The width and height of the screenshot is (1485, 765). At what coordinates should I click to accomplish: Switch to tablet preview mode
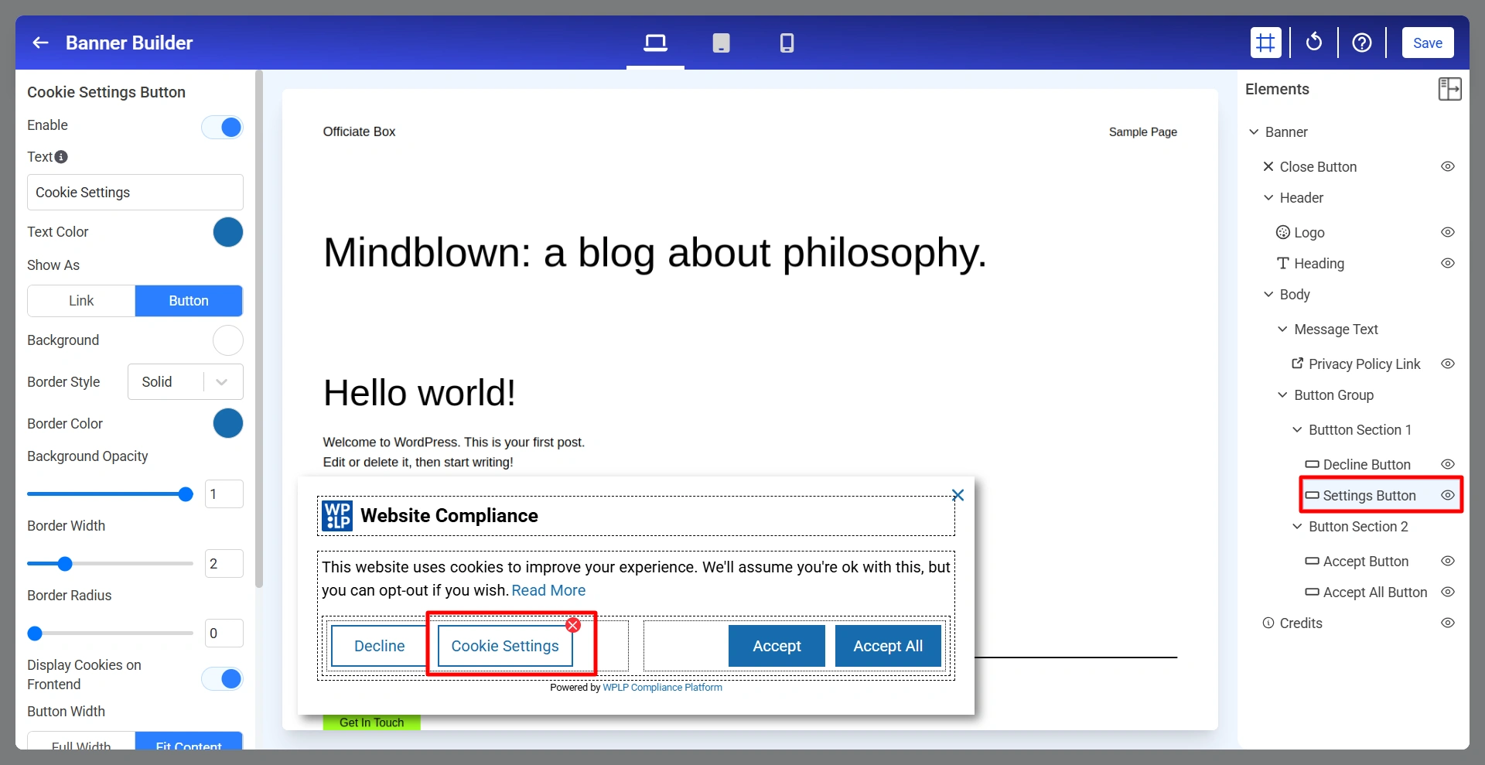coord(721,43)
